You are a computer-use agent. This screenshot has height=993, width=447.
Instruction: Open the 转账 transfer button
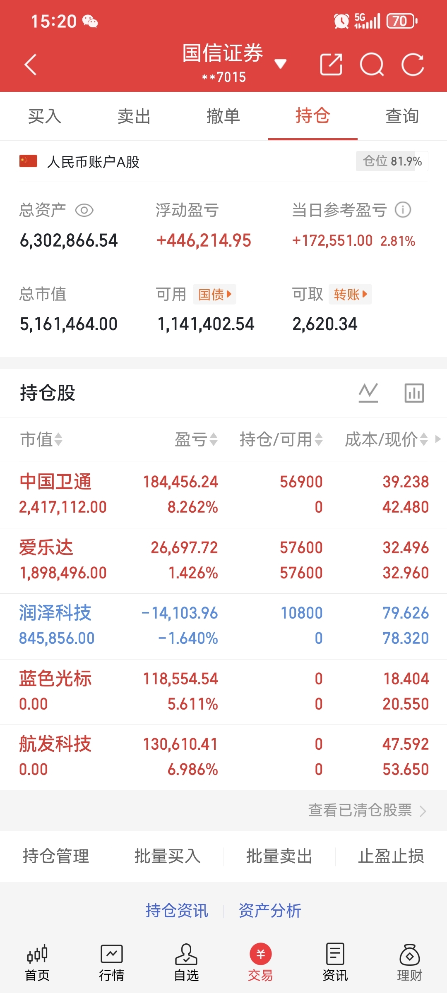point(350,294)
